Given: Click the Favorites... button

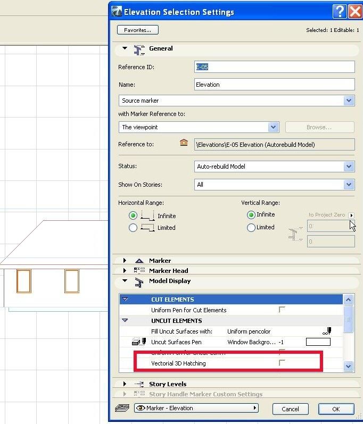Looking at the screenshot, I should [x=138, y=30].
